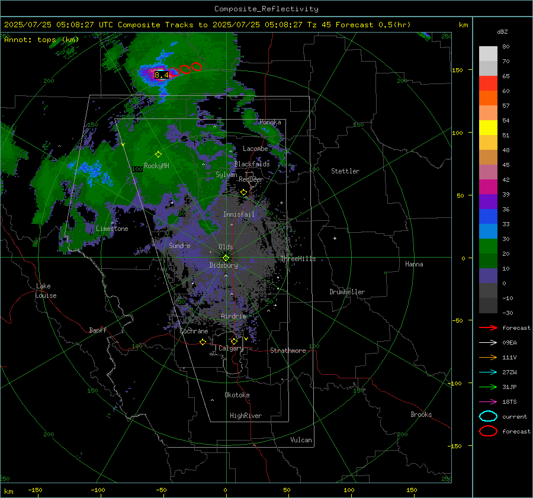
Task: Click the Blackfalds label
Action: [252, 164]
